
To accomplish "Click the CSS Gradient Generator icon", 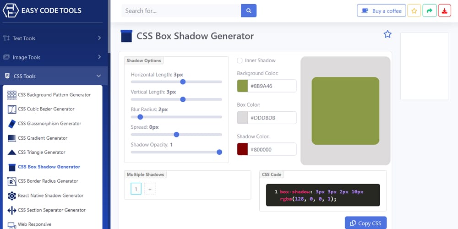I will coord(12,138).
